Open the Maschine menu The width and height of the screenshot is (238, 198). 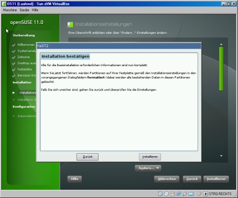click(x=10, y=10)
